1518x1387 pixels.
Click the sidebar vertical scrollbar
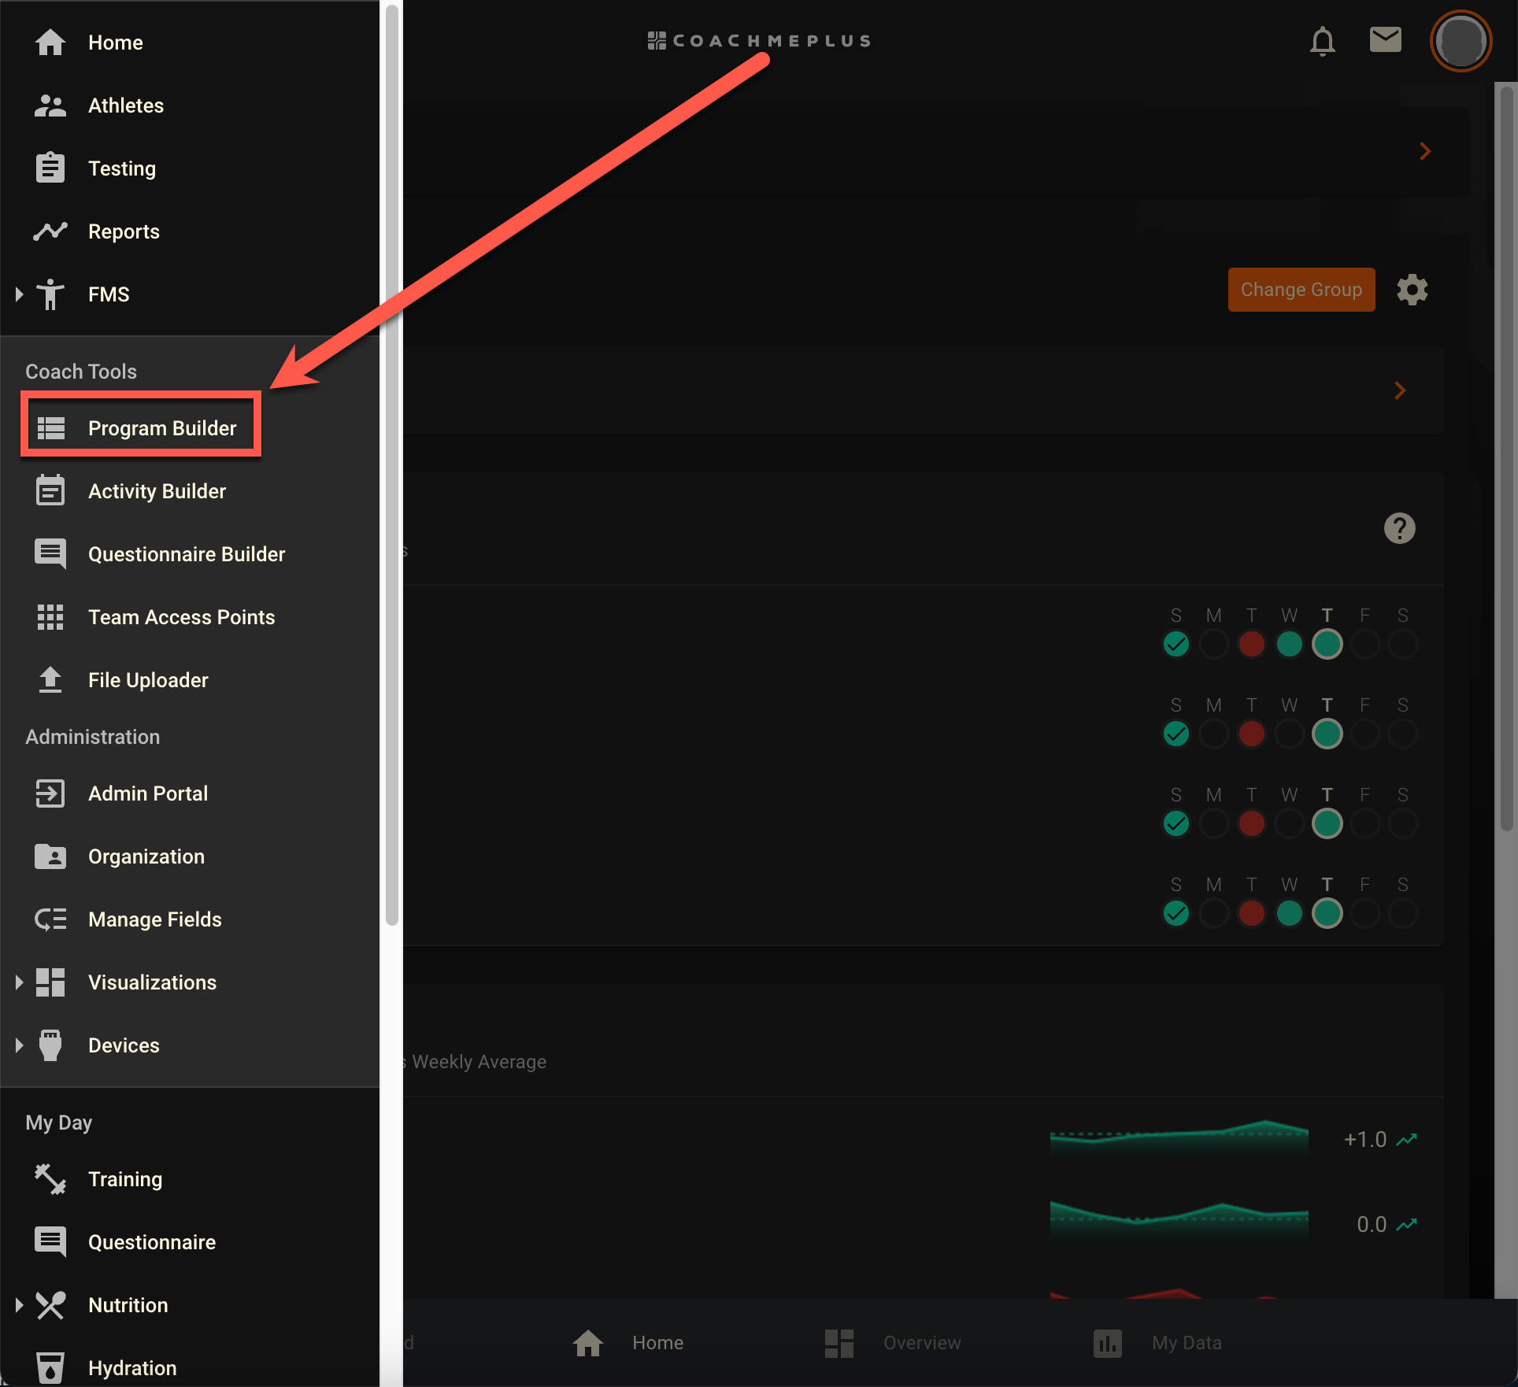(391, 464)
